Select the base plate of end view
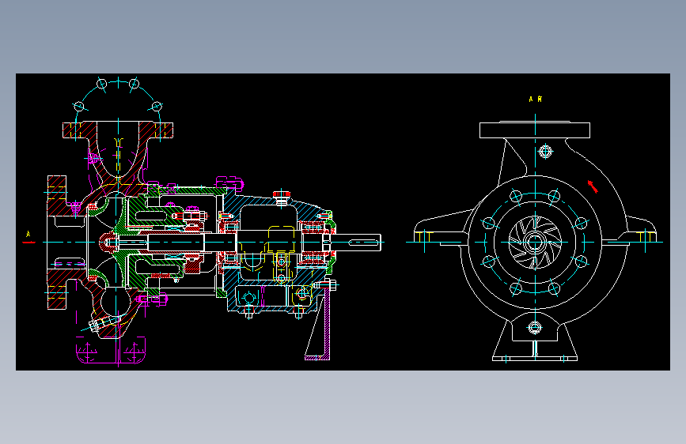686x444 pixels. coord(535,359)
